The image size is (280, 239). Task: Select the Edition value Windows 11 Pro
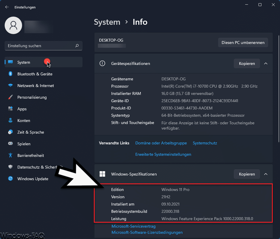point(175,190)
